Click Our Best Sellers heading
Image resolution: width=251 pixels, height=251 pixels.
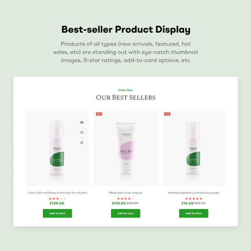[x=126, y=97]
